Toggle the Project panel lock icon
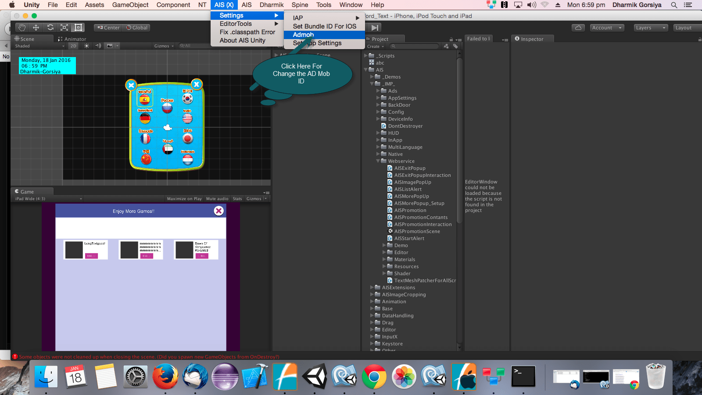This screenshot has width=702, height=395. click(452, 39)
